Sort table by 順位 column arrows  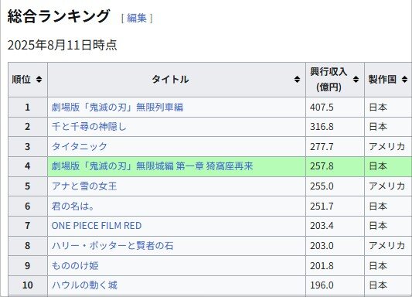pos(39,80)
